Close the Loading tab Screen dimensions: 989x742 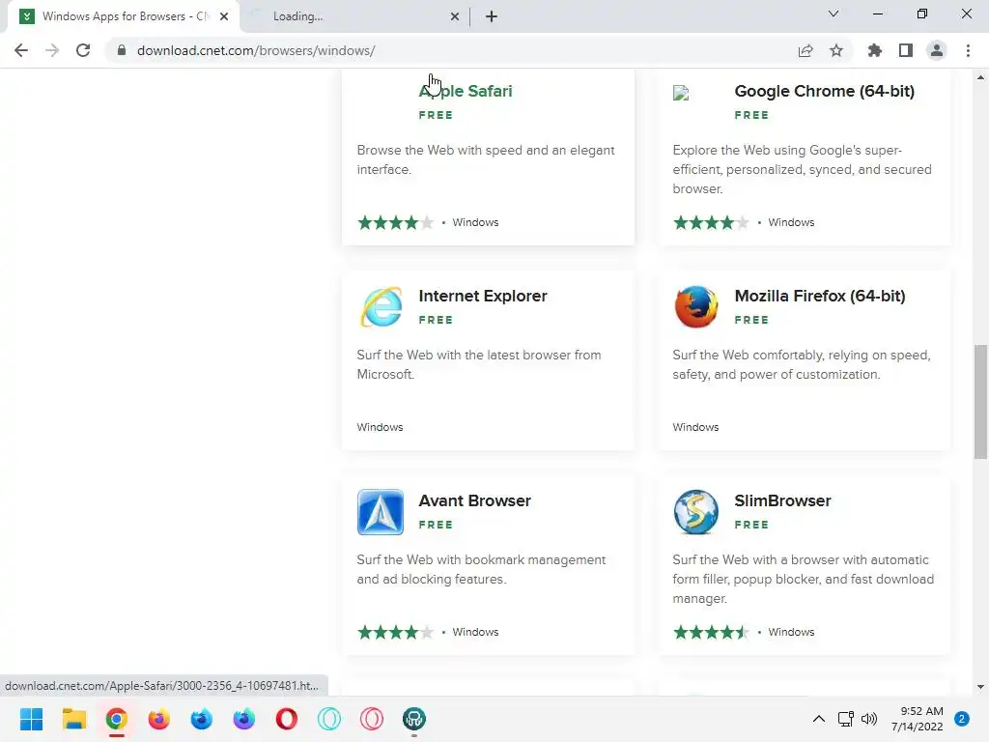[x=455, y=16]
